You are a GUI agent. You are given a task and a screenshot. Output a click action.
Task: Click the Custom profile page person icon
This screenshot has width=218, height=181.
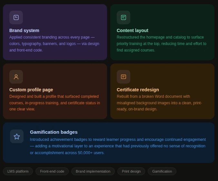16,77
